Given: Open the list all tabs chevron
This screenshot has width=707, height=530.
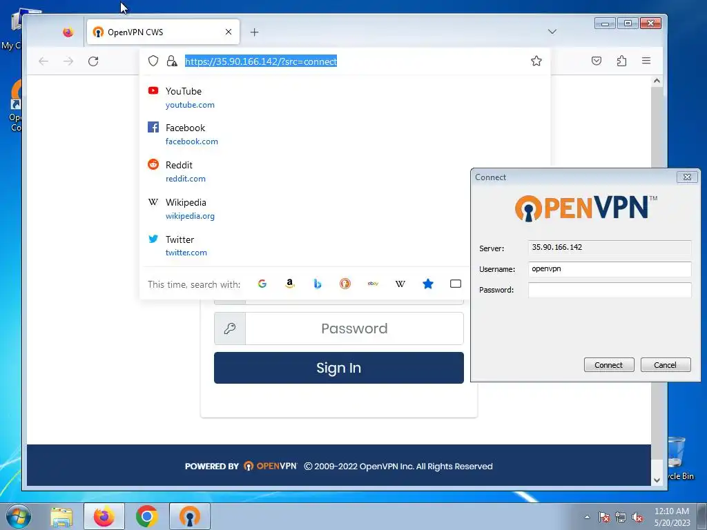Looking at the screenshot, I should click(552, 32).
